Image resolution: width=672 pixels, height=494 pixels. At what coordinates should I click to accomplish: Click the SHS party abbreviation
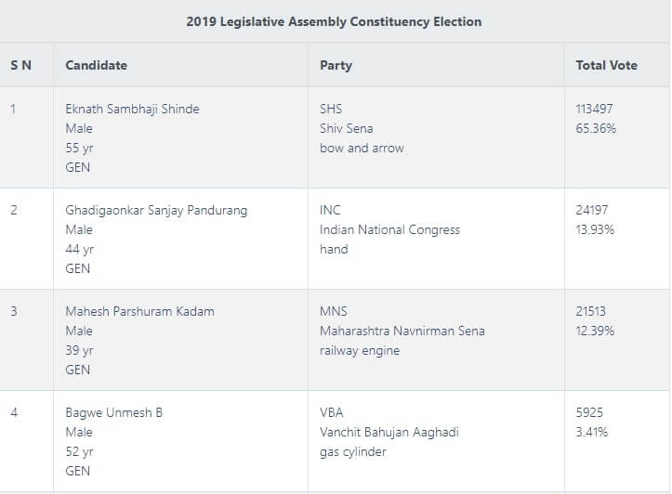331,109
